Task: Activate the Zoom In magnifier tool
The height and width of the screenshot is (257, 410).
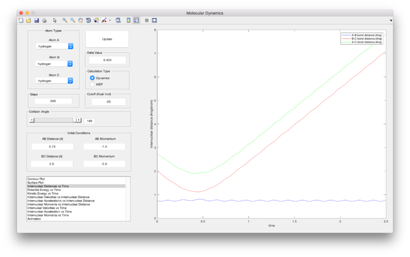Action: click(x=65, y=20)
